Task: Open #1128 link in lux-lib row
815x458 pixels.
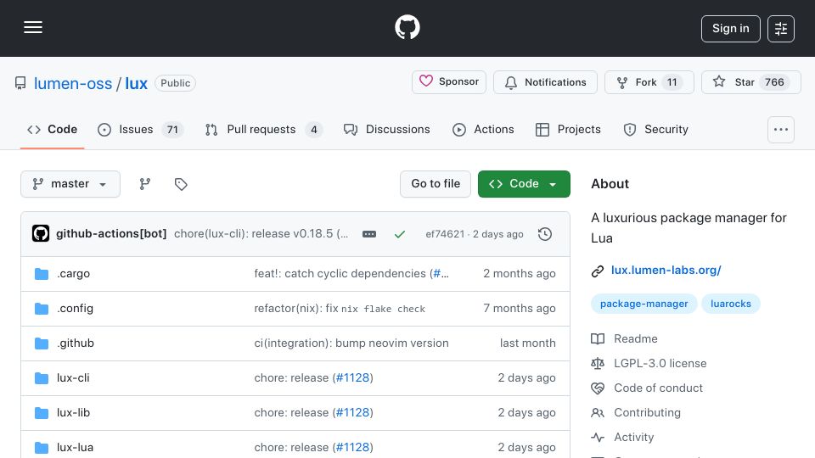Action: click(x=353, y=413)
